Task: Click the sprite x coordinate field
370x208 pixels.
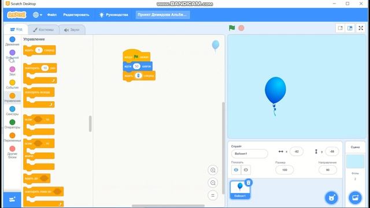Action: click(297, 151)
